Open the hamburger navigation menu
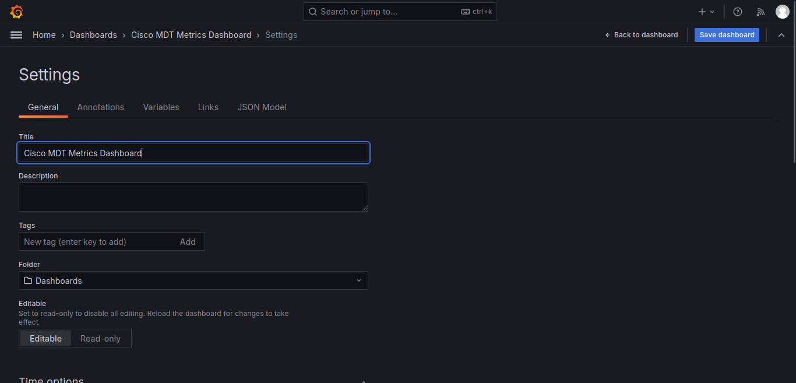 click(16, 35)
